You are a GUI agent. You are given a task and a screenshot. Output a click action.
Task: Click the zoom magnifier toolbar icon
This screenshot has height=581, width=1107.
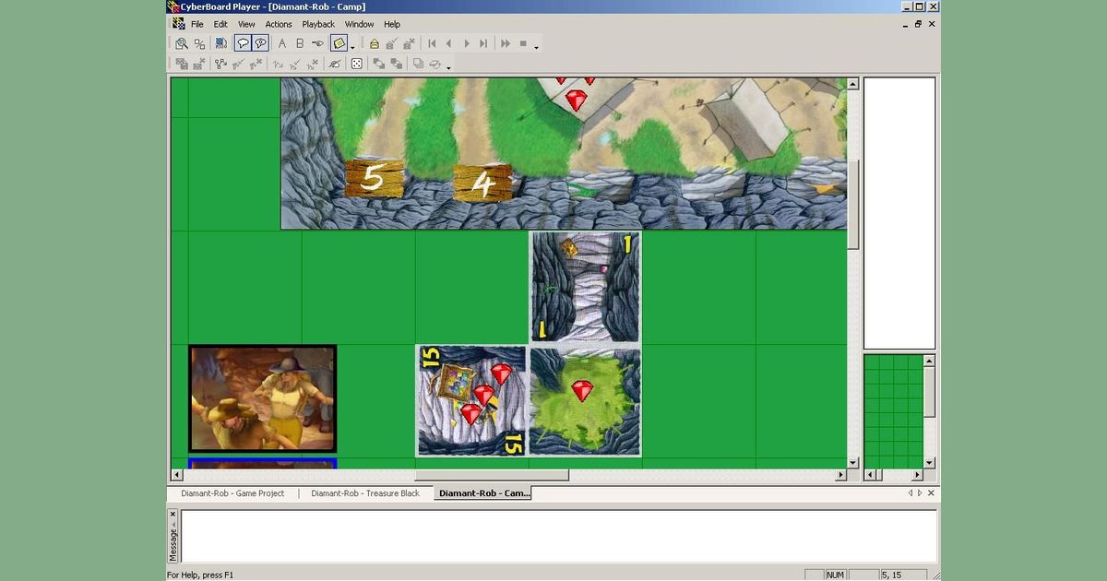182,43
